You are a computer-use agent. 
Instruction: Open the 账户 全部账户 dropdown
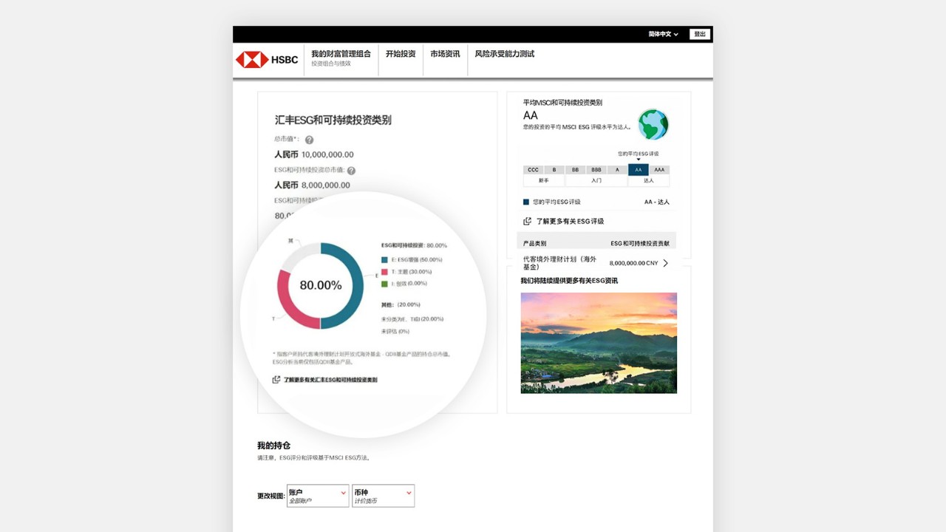tap(318, 496)
